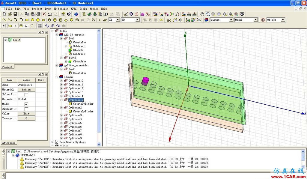Select the Draw torus tool

[x=77, y=20]
